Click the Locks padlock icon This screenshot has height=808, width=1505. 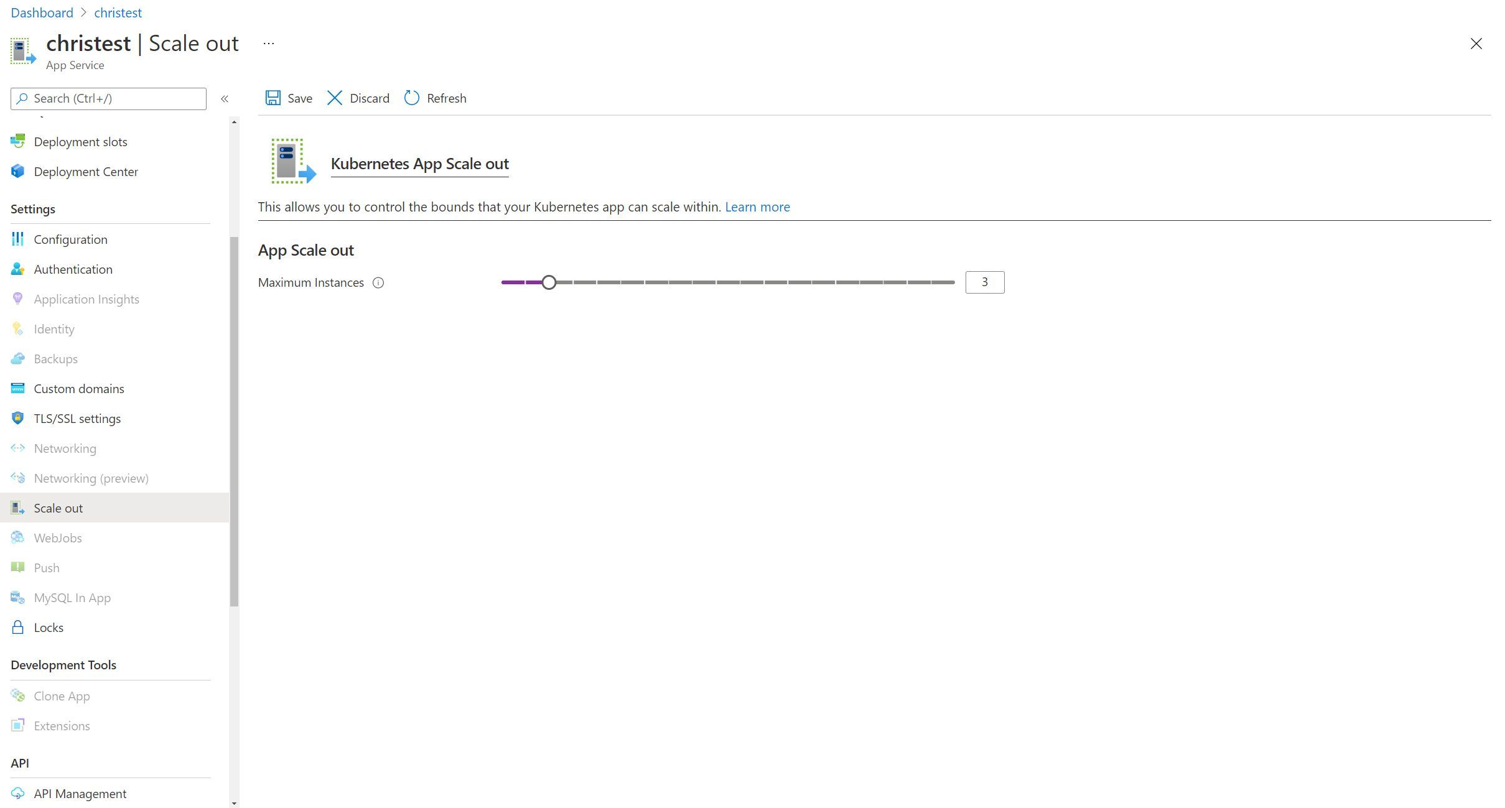tap(17, 627)
